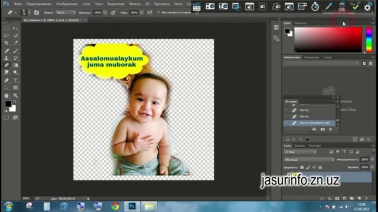This screenshot has width=378, height=212.
Task: Swap foreground and background colors
Action: point(15,102)
